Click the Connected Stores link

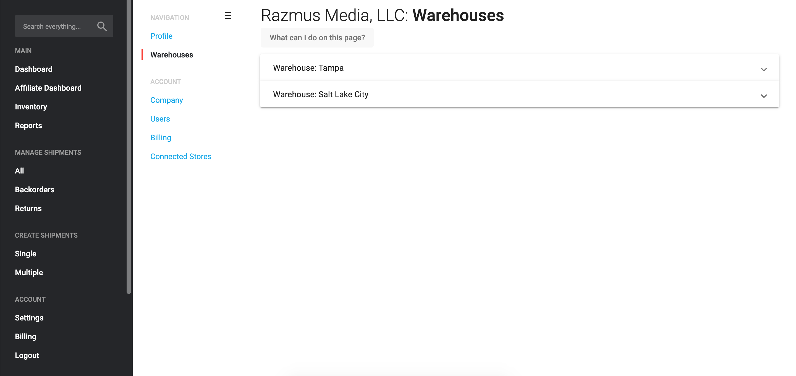pos(181,156)
